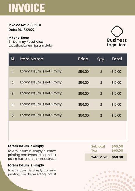Click the Tax value $00.00

click(x=117, y=150)
